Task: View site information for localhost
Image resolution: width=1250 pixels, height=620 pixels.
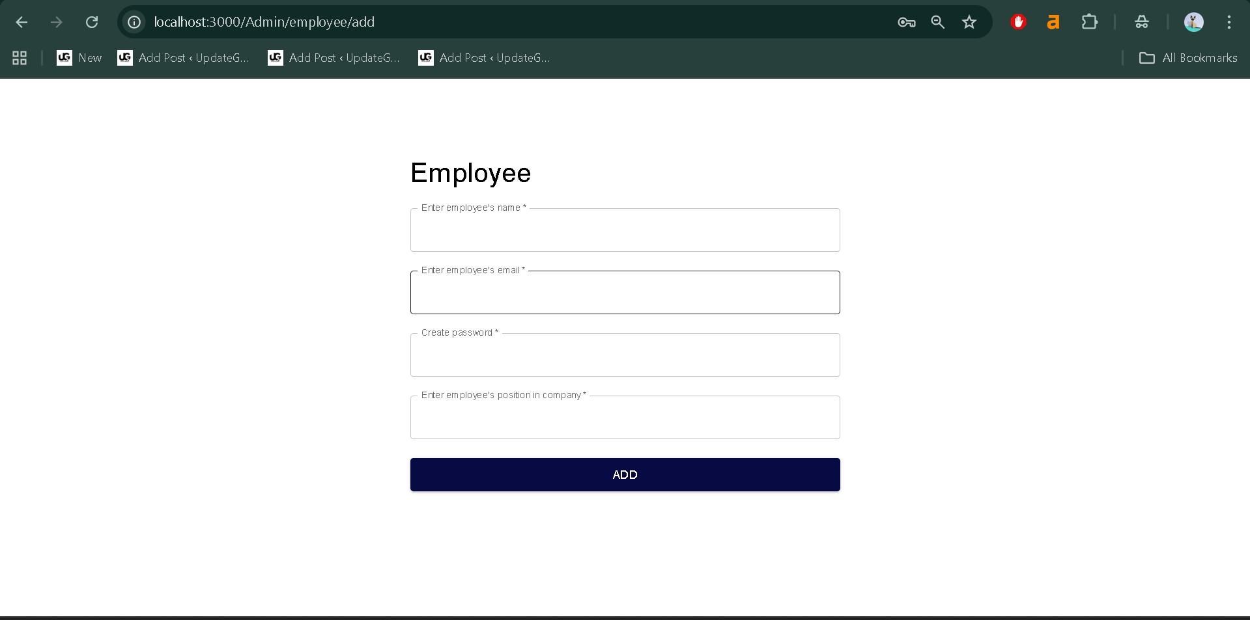Action: point(134,21)
